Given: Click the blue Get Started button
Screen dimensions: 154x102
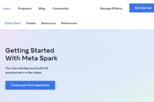Looking at the screenshot, I should (x=142, y=8).
